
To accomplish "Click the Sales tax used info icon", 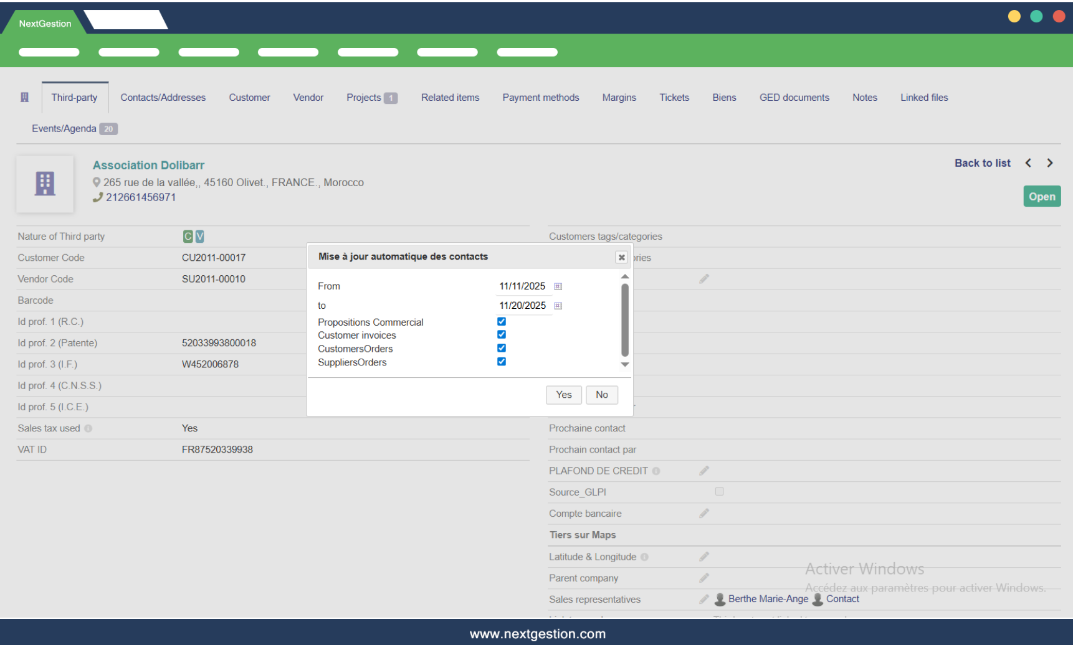I will [88, 428].
